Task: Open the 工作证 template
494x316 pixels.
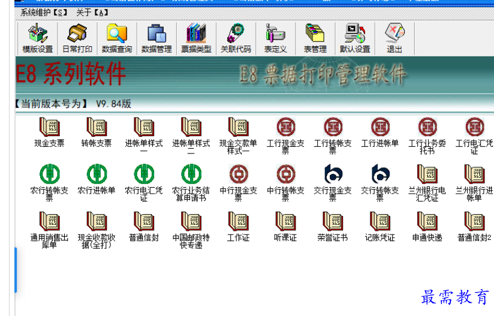Action: pos(239,227)
